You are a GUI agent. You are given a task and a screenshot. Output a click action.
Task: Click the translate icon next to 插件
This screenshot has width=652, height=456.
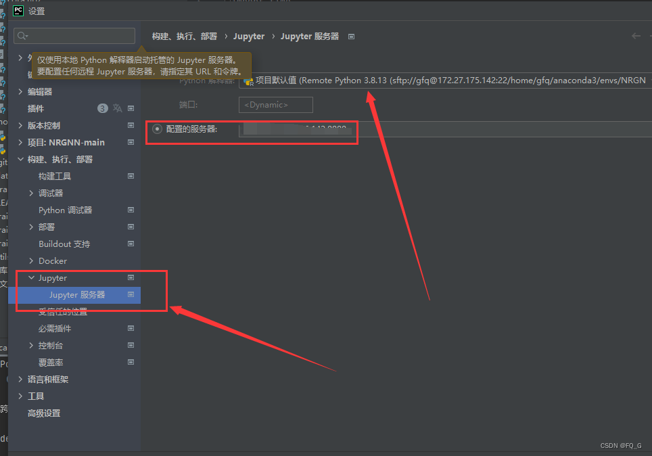point(118,108)
